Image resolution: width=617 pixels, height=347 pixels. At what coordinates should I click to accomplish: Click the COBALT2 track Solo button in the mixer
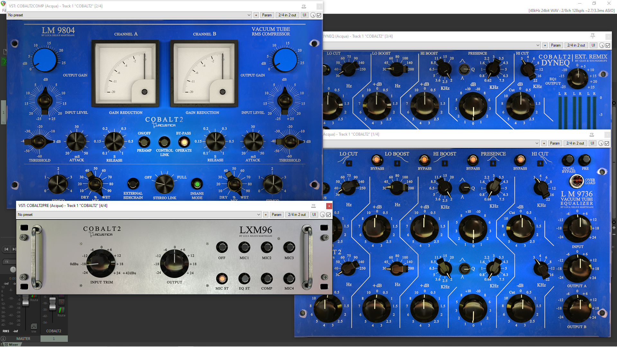point(61,302)
